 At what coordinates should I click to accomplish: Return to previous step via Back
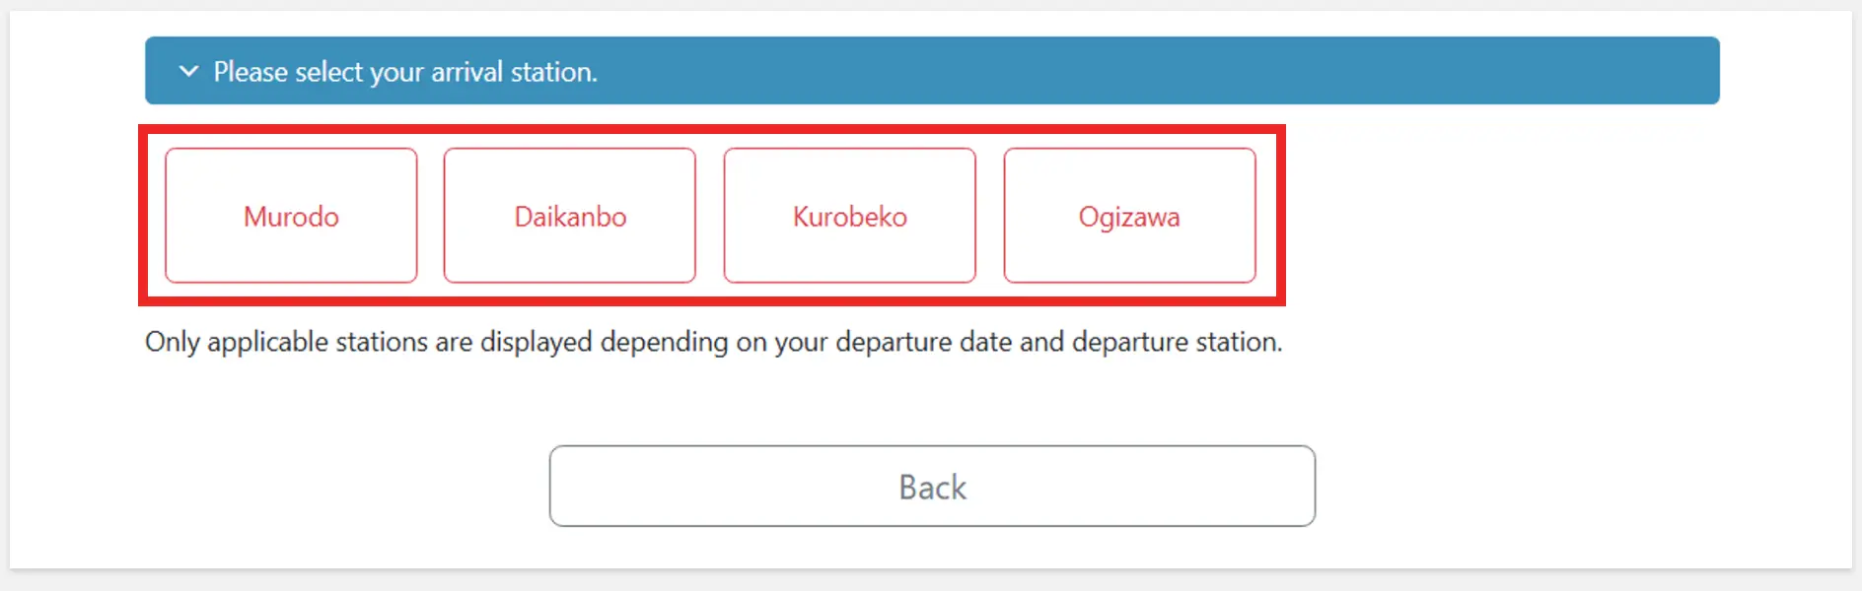[932, 487]
